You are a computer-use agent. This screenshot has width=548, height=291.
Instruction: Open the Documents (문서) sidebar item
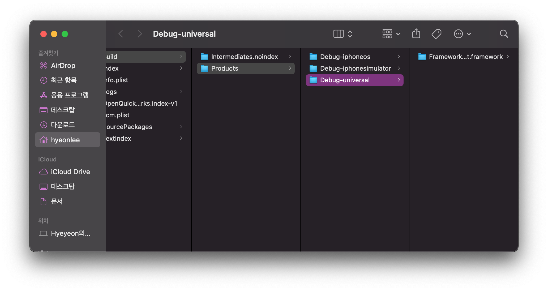pyautogui.click(x=57, y=202)
